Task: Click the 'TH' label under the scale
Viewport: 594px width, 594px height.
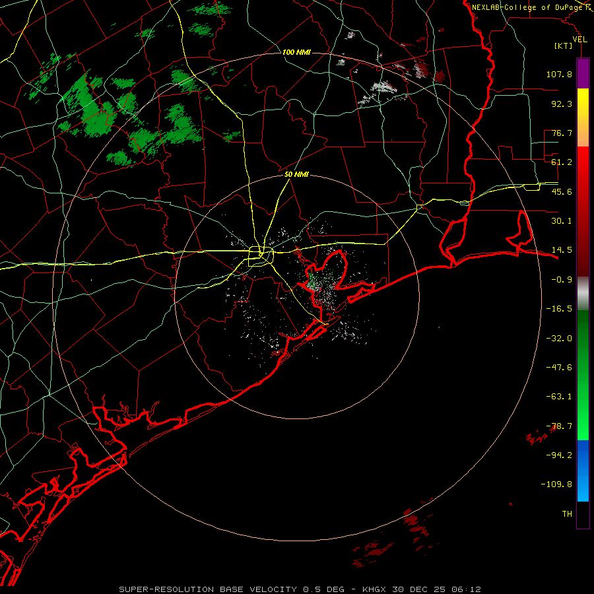Action: [x=567, y=514]
